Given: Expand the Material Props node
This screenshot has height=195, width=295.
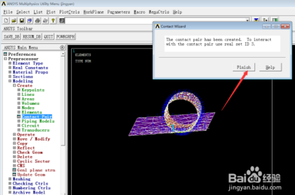Looking at the screenshot, I should 10,72.
